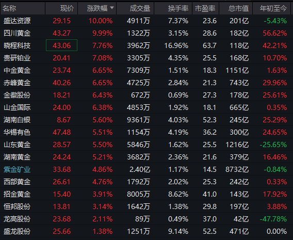Click market cap 42亿
293x240 pixels.
point(241,219)
